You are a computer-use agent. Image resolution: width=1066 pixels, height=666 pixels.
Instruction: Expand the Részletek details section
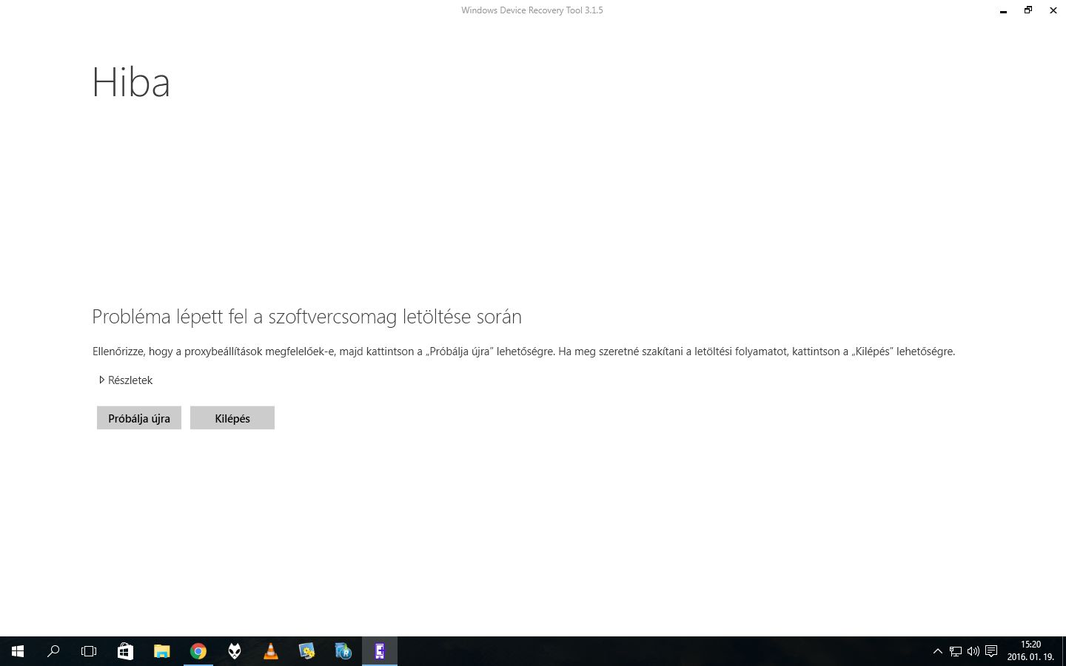coord(126,380)
